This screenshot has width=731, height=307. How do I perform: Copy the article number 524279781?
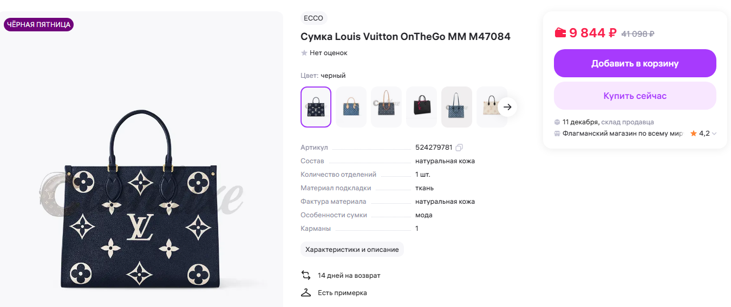click(459, 148)
